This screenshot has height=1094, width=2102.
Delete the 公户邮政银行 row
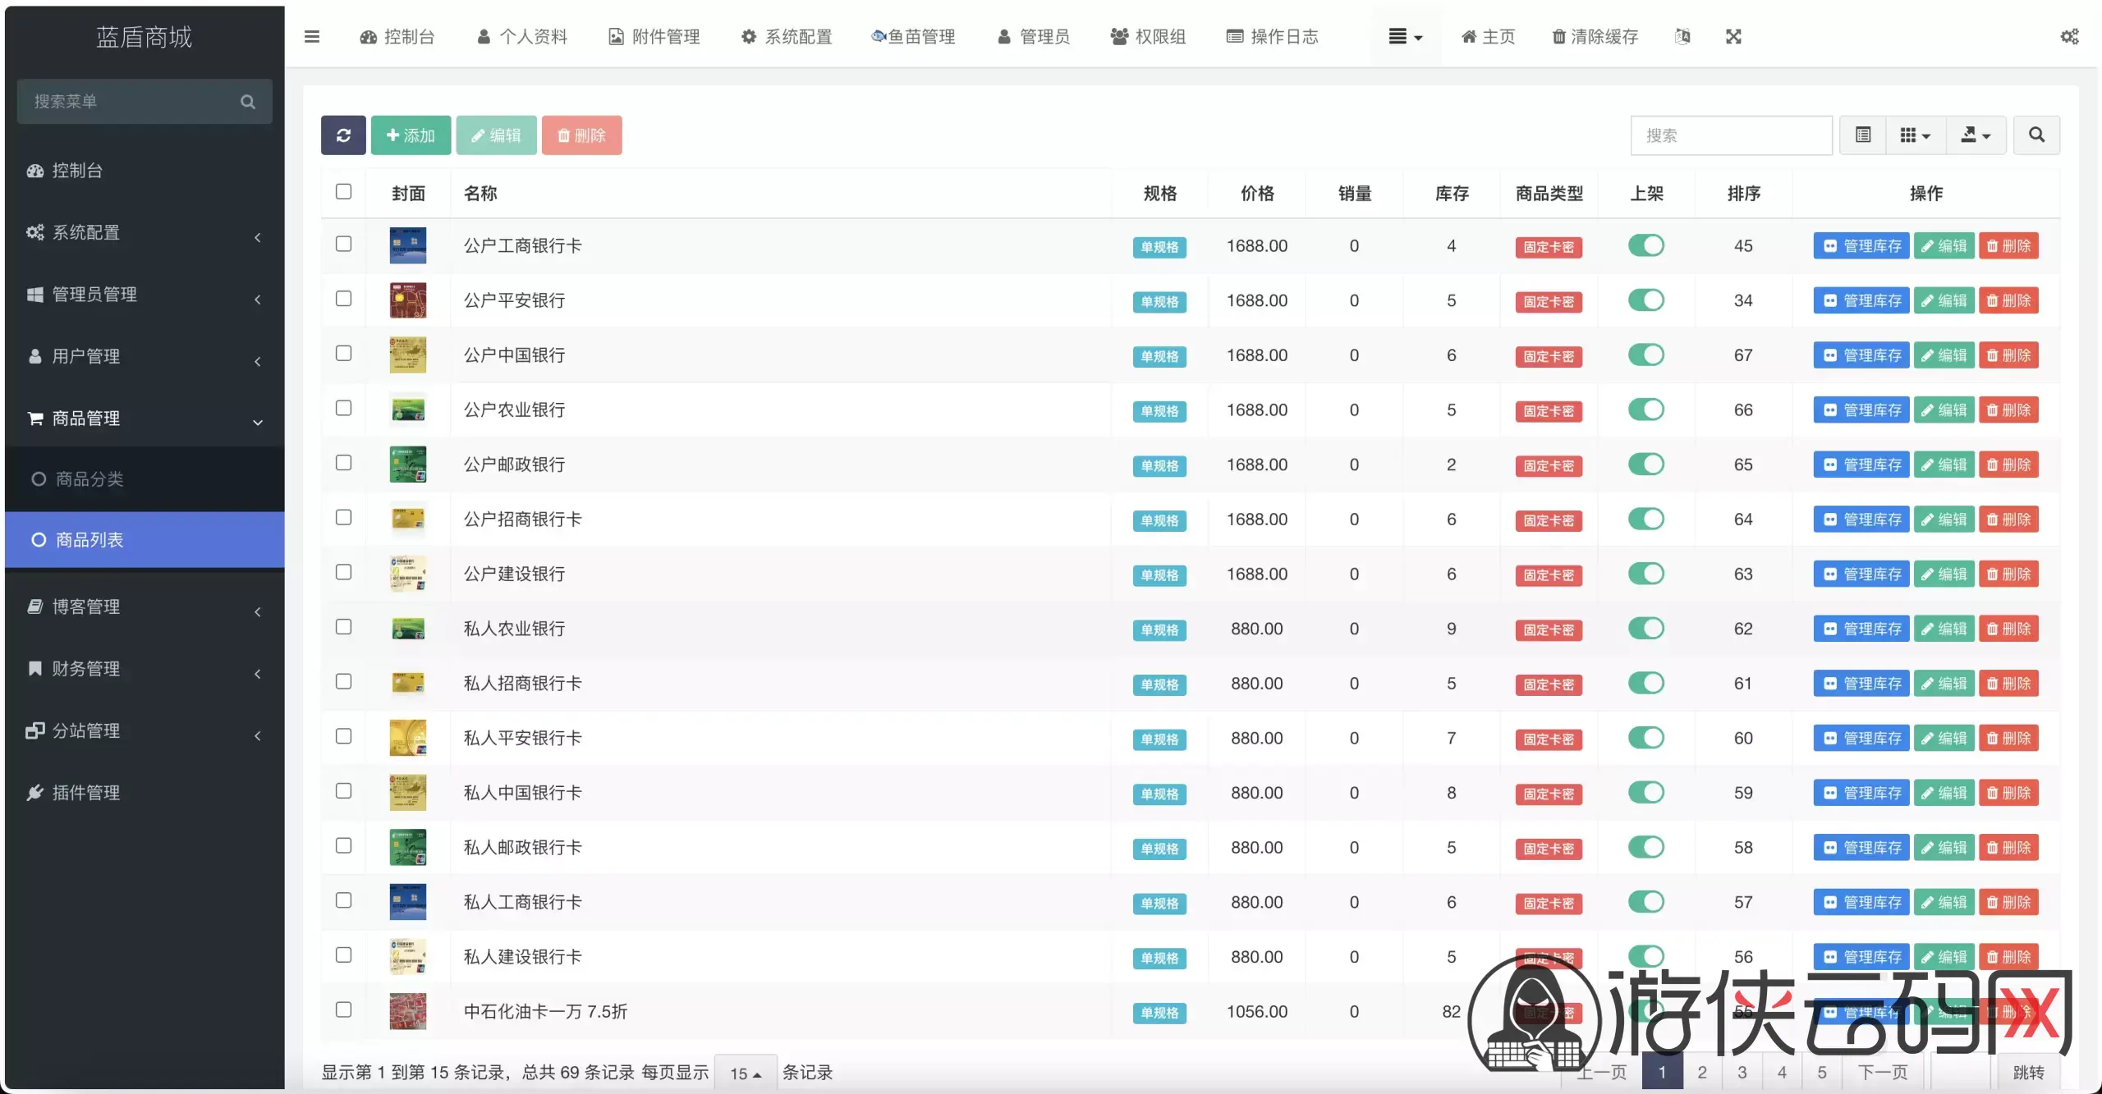pyautogui.click(x=2008, y=465)
